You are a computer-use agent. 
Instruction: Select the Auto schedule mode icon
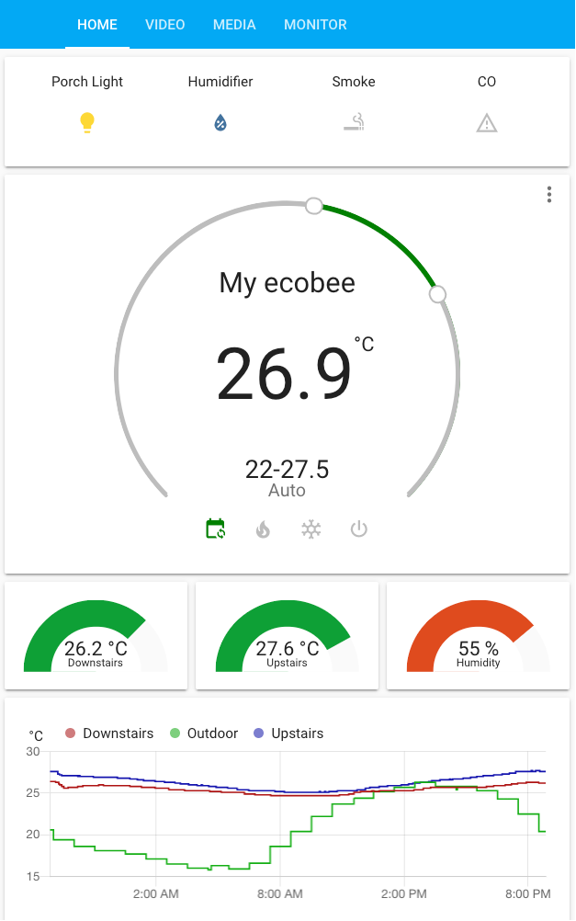tap(216, 529)
